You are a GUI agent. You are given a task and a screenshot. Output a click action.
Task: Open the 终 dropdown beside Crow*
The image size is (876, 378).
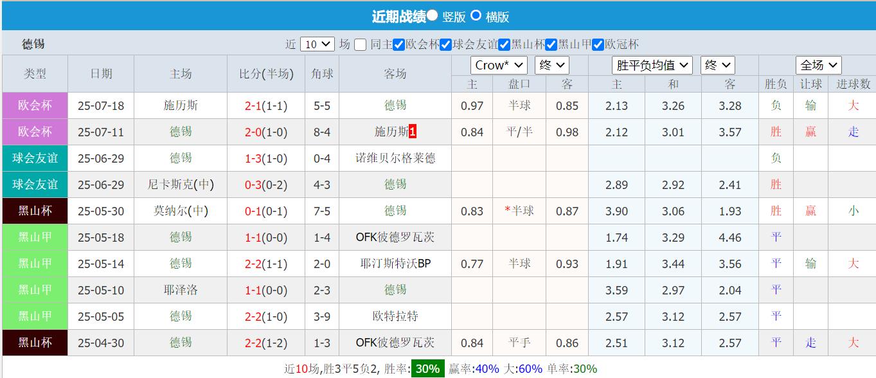pos(551,65)
